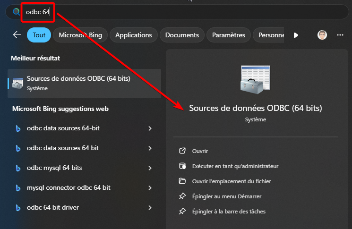Click ODBC toolbox icon in best result
This screenshot has height=229, width=352.
(18, 84)
